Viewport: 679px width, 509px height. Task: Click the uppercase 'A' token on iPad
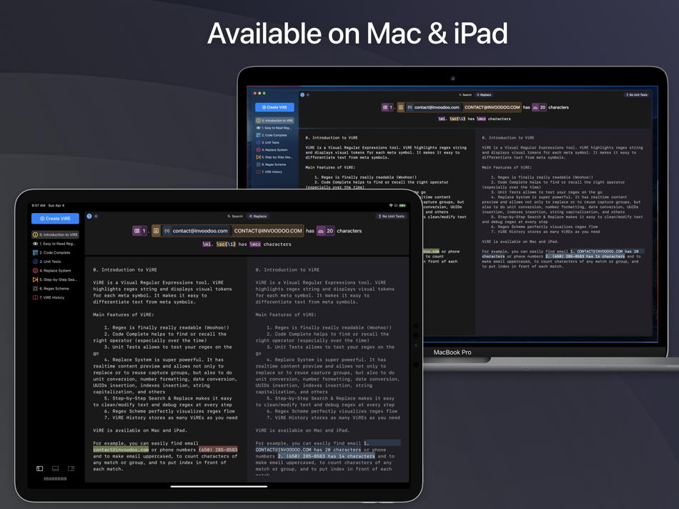point(156,231)
